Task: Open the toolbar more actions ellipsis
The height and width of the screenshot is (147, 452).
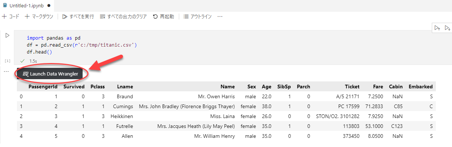Action: tap(220, 16)
